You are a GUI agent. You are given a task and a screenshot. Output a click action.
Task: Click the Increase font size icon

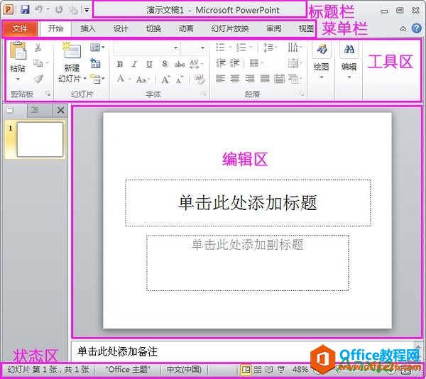[165, 79]
